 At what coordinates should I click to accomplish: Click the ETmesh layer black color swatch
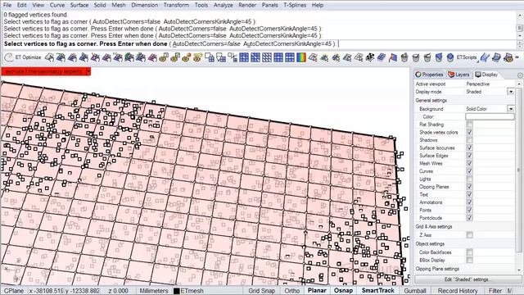click(177, 291)
